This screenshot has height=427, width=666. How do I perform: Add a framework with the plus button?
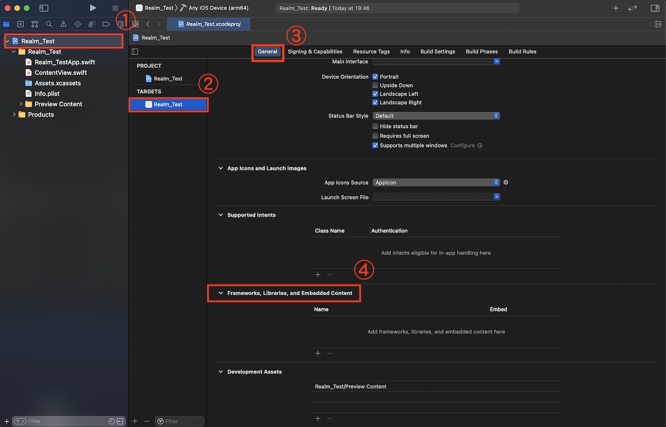[318, 353]
